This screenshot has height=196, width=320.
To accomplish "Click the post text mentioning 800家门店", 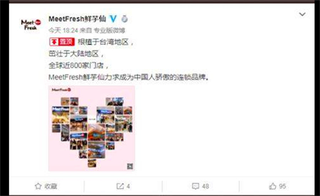I will [x=78, y=66].
